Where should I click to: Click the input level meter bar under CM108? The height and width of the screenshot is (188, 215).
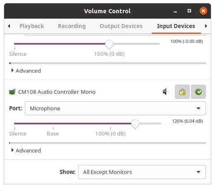pos(107,143)
